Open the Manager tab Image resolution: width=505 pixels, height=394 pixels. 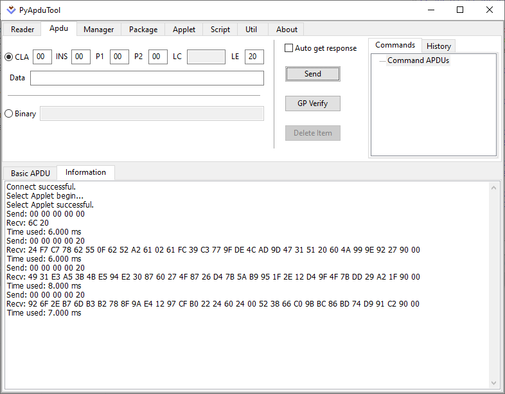[98, 30]
